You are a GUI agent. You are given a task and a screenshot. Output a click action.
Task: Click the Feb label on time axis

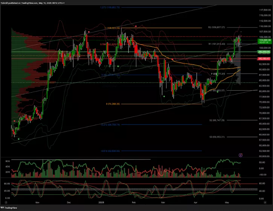133,202
